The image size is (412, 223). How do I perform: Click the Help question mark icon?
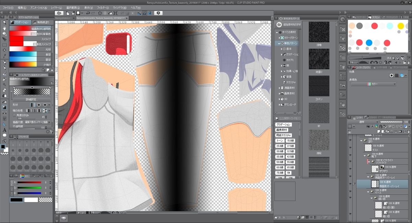tap(158, 13)
